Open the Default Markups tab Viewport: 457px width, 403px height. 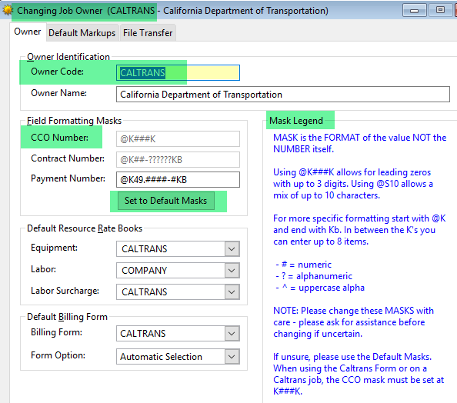[x=82, y=33]
